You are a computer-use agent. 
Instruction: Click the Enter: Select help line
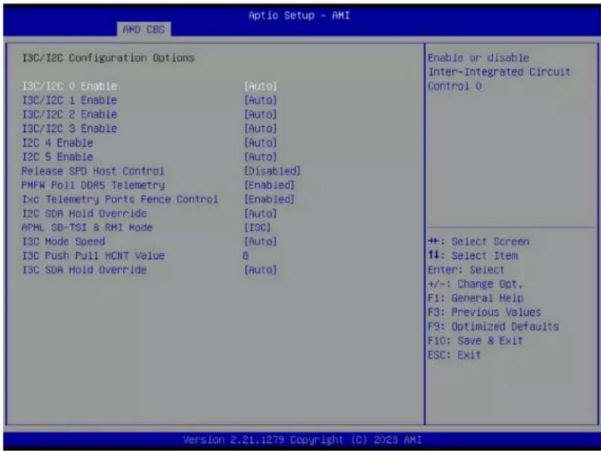(466, 270)
